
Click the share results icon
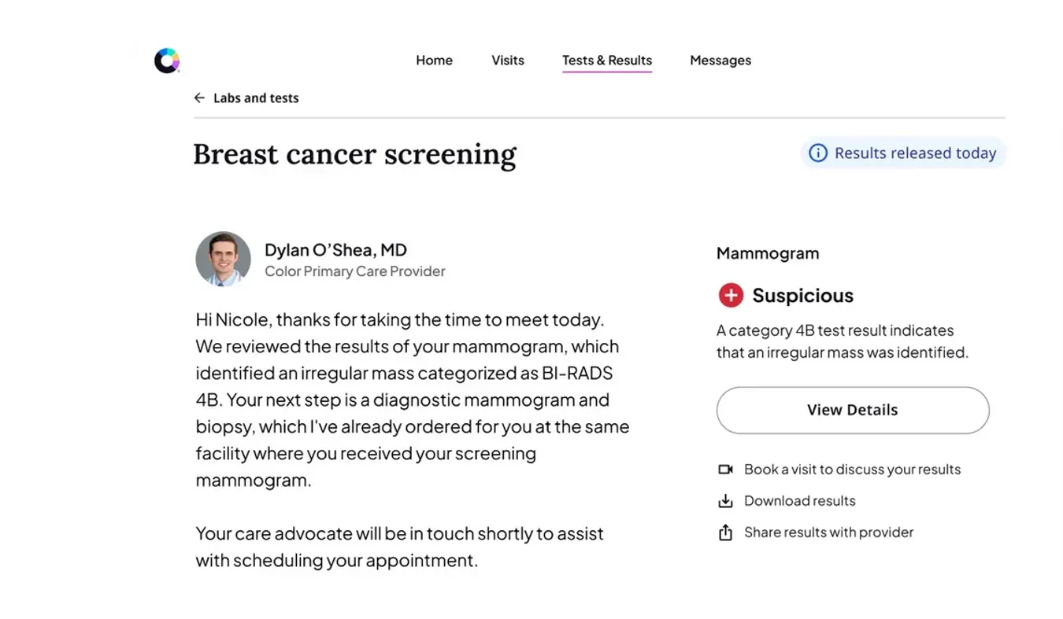click(725, 532)
